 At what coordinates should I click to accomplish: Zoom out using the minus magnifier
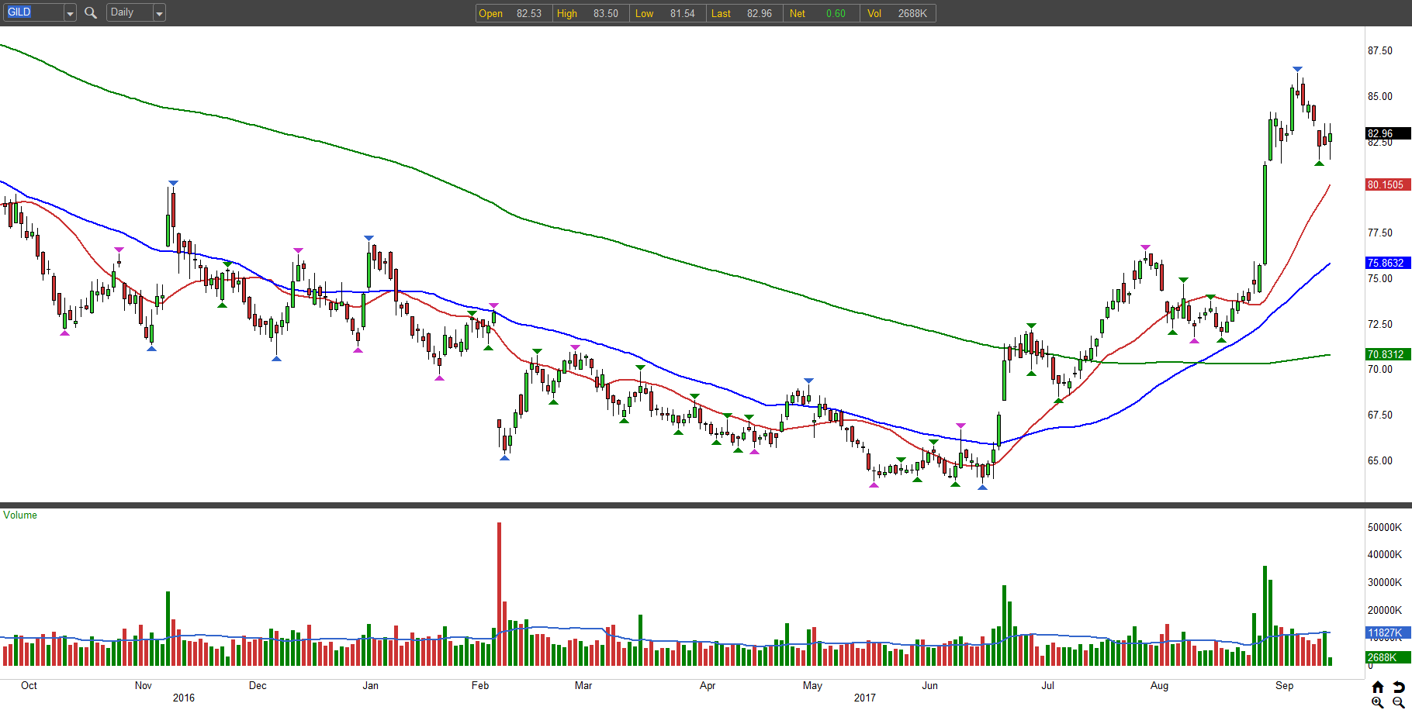(x=1398, y=702)
